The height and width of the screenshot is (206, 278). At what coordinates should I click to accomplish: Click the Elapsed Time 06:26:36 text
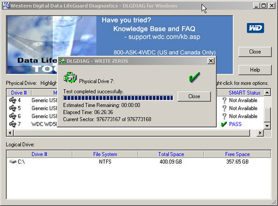(x=88, y=112)
